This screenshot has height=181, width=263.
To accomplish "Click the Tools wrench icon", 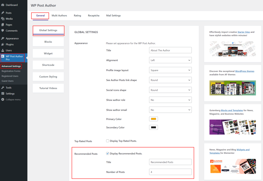I will 3,88.
